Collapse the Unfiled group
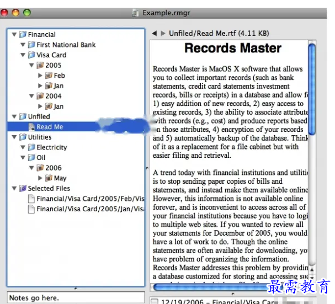This screenshot has width=335, height=304. point(14,116)
